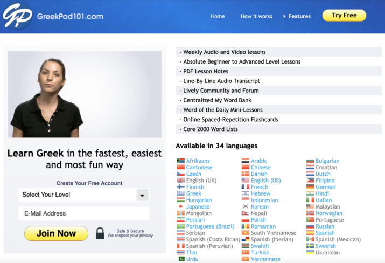Click the Persian flag icon
This screenshot has height=263, width=385.
(x=181, y=220)
